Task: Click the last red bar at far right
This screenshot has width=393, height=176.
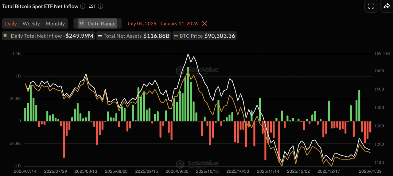Action: [x=370, y=126]
